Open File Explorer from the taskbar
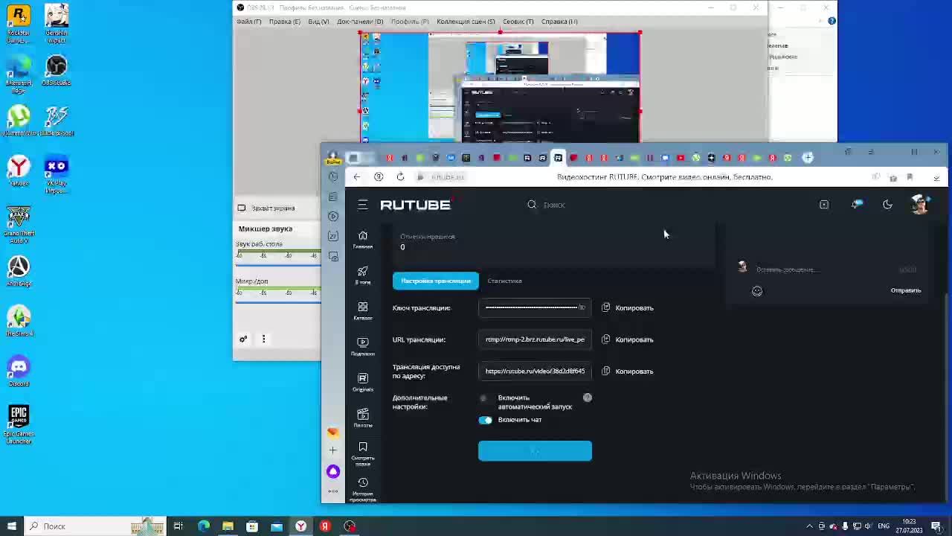 coord(228,526)
